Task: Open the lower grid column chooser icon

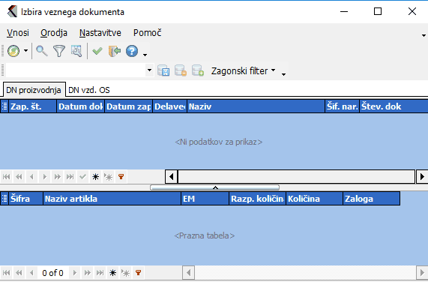Action: 4,199
